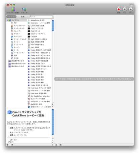Click the action list vertical scrollbar thumb

point(53,25)
